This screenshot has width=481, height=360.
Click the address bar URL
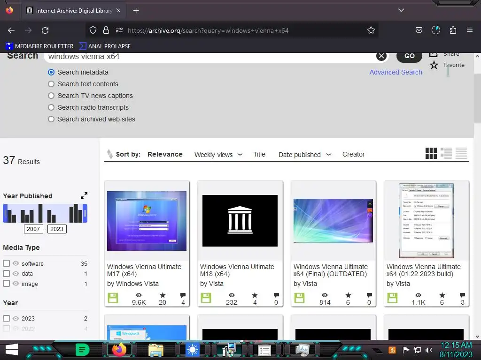208,30
